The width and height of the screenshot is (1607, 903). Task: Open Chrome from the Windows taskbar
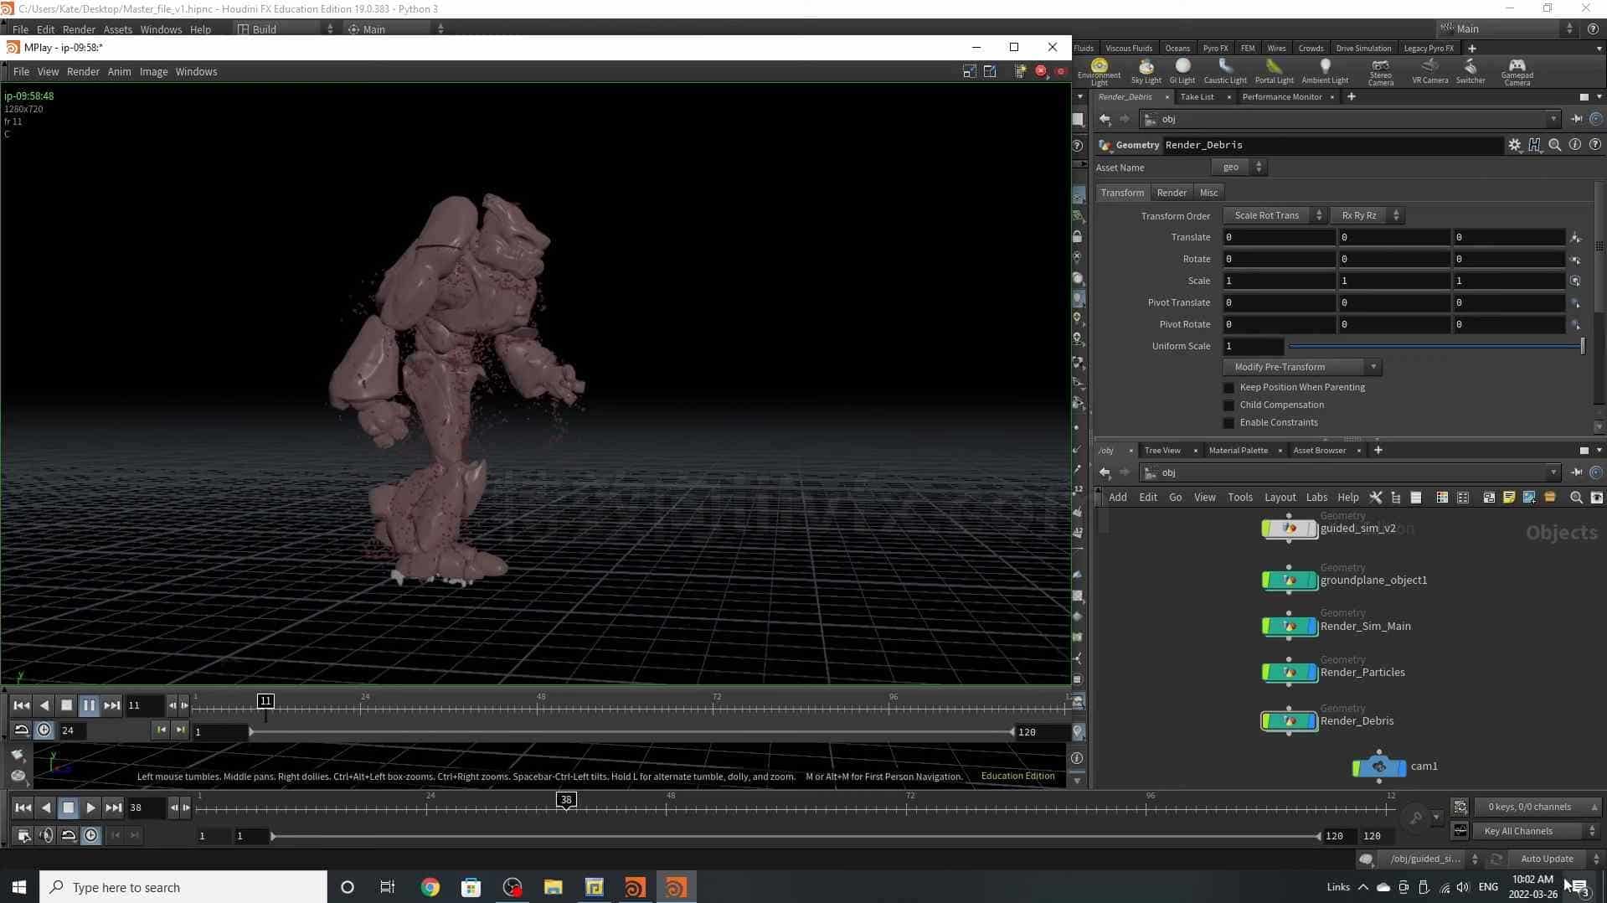click(430, 887)
